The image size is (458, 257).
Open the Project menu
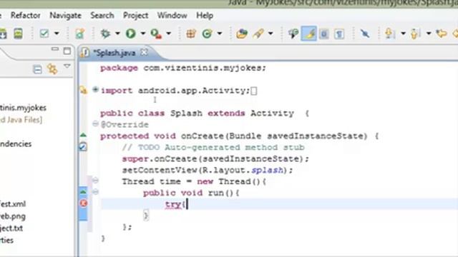click(x=135, y=16)
